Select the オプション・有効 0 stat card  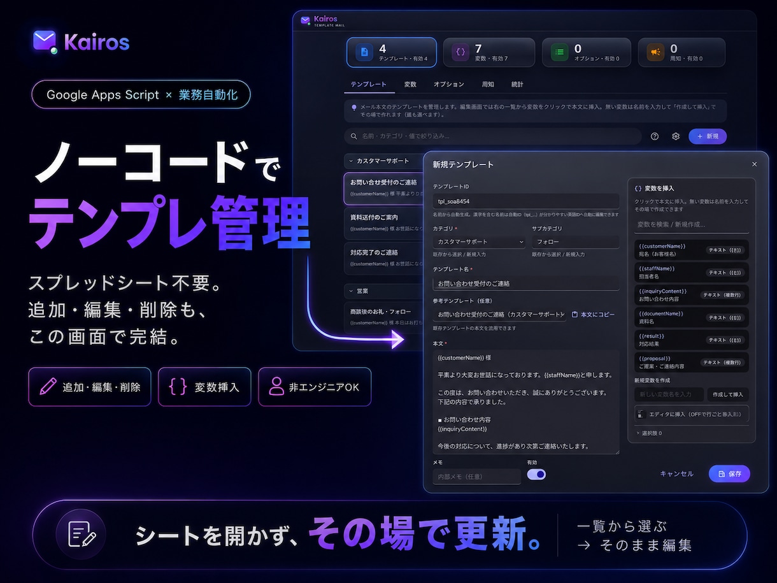tap(587, 53)
